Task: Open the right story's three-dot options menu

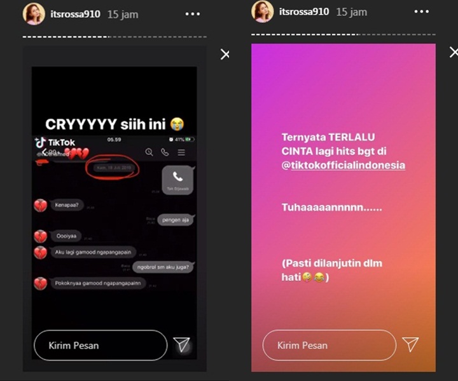Action: (422, 11)
